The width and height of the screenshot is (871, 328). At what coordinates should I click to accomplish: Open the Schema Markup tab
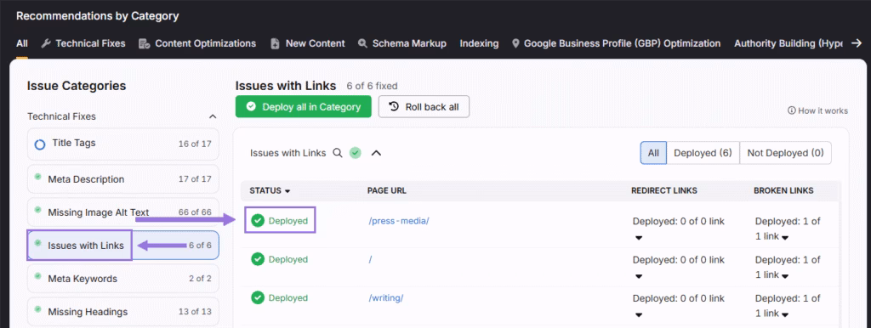[402, 43]
